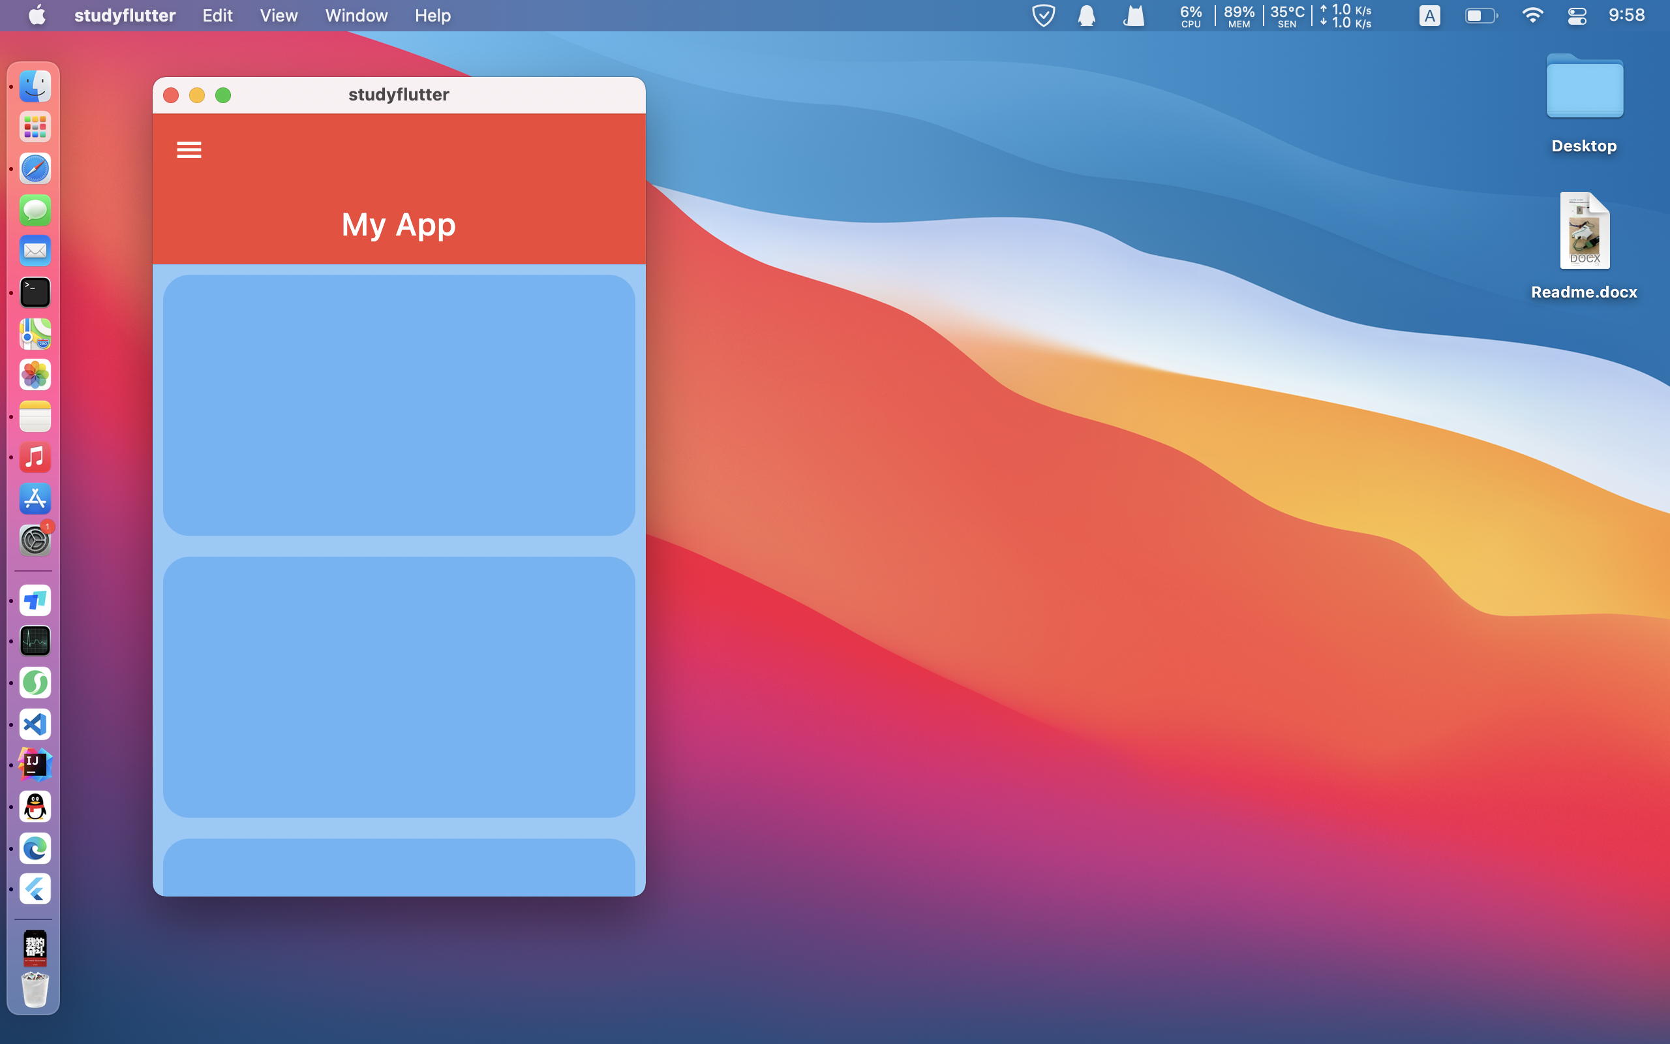Viewport: 1670px width, 1044px height.
Task: Open the Window menu
Action: [356, 15]
